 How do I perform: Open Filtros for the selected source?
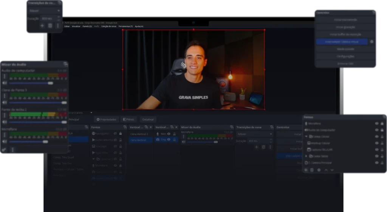(128, 120)
